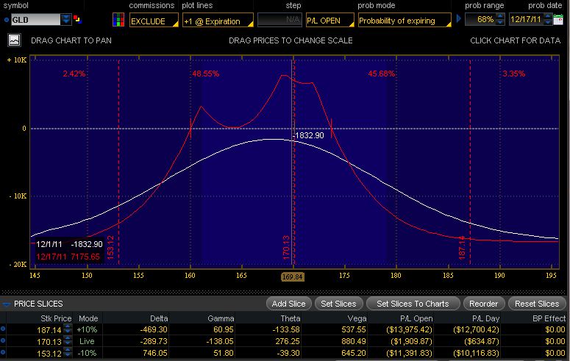
Task: Click the Reorder button
Action: pyautogui.click(x=483, y=304)
